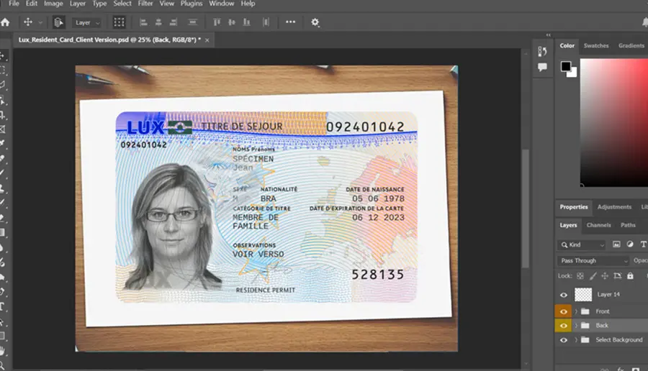This screenshot has width=648, height=371.
Task: Select the Type tool in the toolbar
Action: [2, 306]
